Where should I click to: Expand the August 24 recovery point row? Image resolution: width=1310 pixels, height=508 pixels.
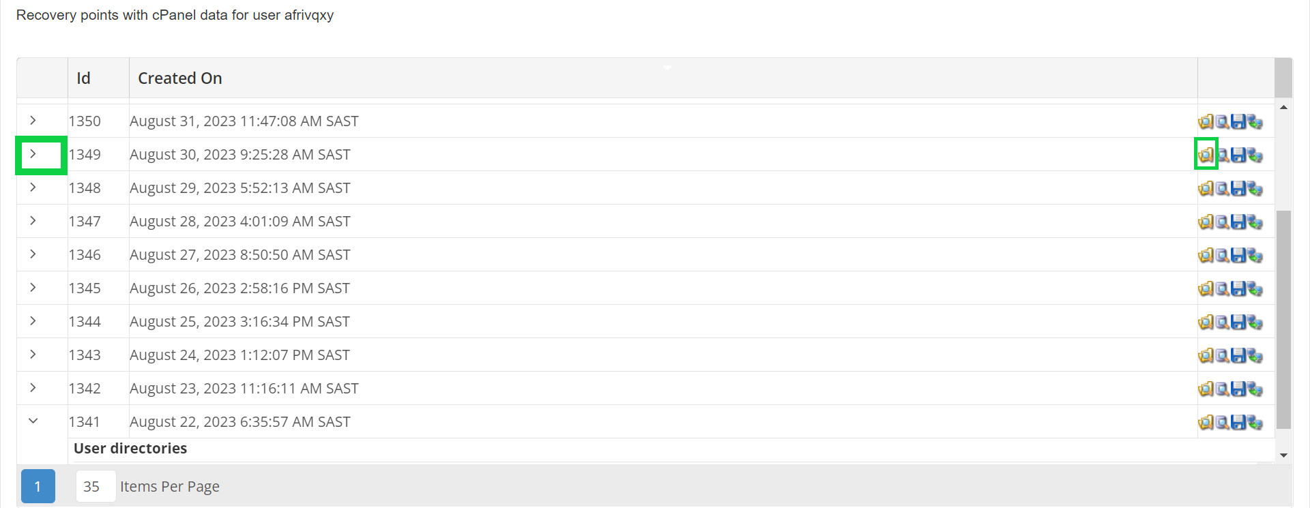tap(33, 355)
